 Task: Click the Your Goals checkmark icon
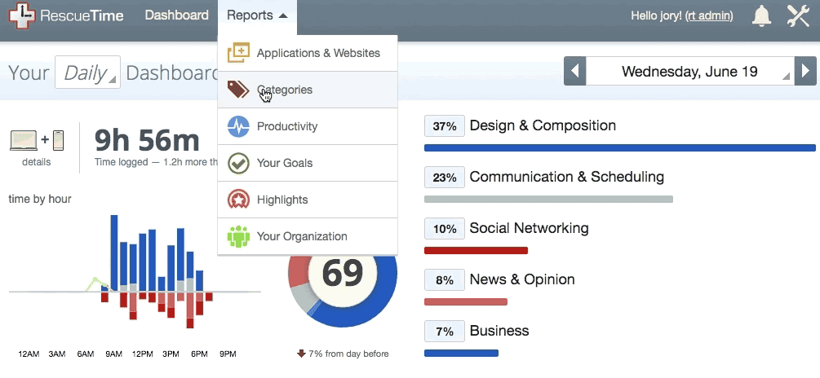point(237,163)
